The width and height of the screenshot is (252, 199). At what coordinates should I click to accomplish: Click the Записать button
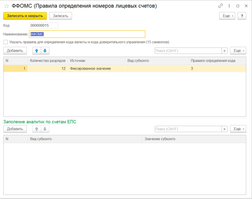pyautogui.click(x=60, y=16)
